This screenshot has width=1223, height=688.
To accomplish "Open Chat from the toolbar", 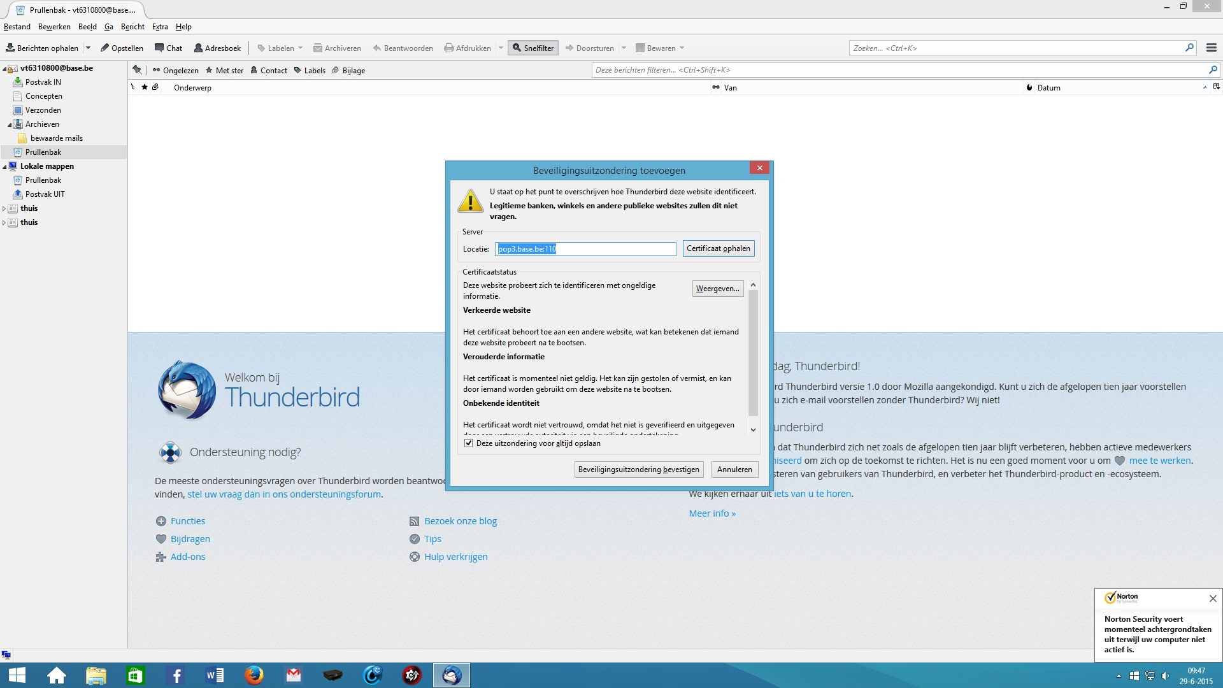I will 168,48.
